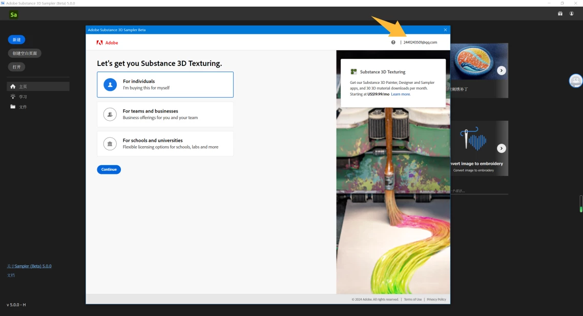Click the © 2024 Adobe All rights reserved text

375,299
